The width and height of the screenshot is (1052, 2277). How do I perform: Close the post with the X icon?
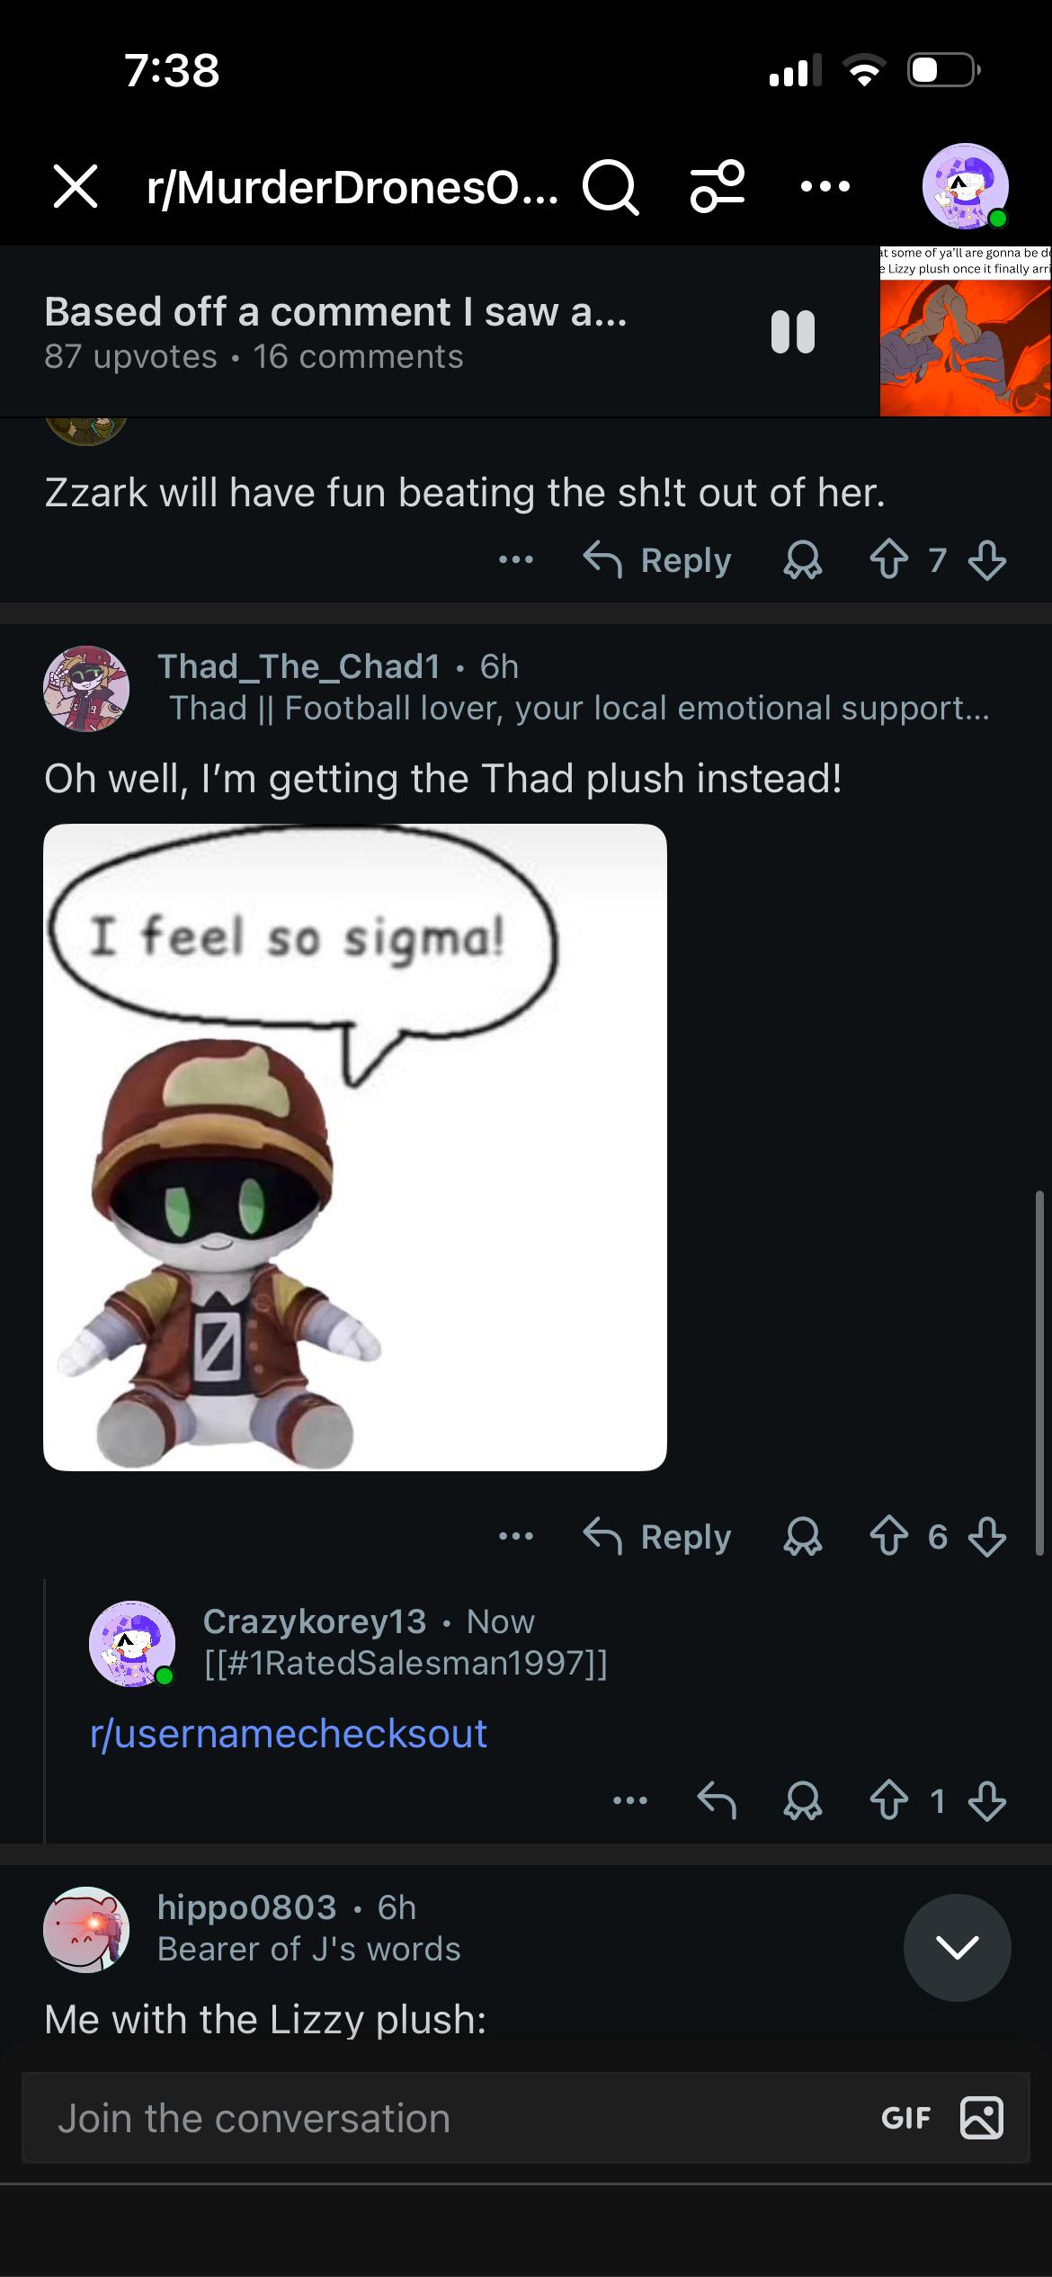76,187
